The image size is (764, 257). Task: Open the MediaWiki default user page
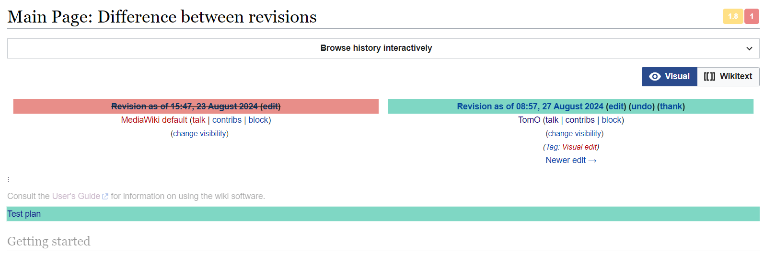tap(154, 120)
